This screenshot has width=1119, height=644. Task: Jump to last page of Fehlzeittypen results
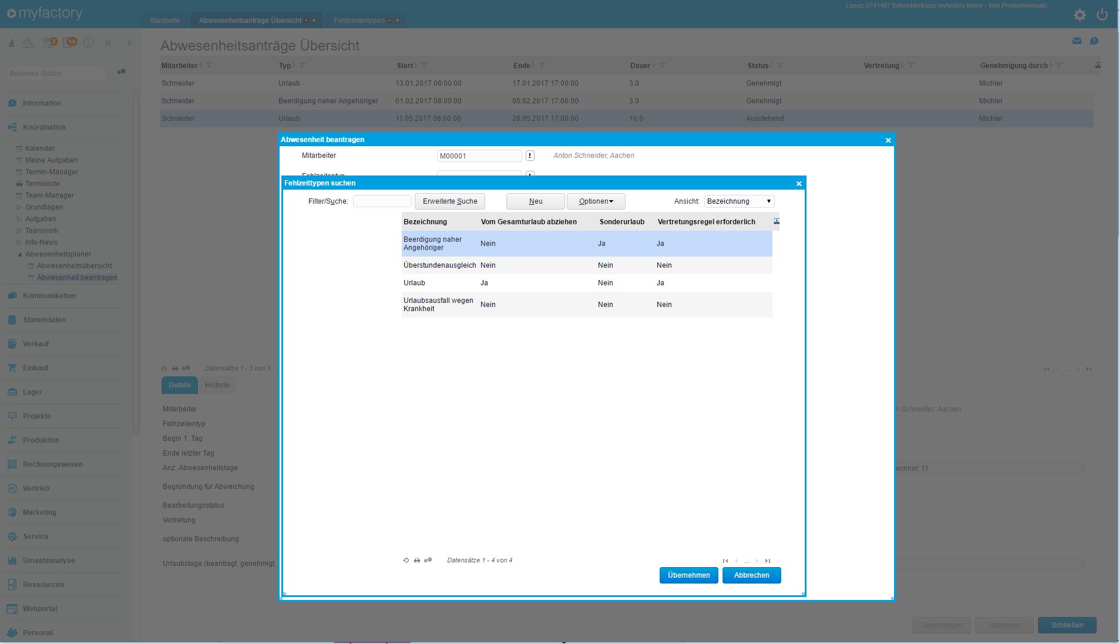pos(768,561)
